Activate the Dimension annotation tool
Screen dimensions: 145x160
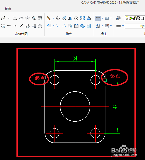pyautogui.click(x=98, y=18)
